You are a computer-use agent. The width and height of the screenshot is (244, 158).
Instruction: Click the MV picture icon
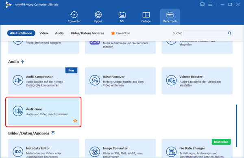pyautogui.click(x=122, y=15)
